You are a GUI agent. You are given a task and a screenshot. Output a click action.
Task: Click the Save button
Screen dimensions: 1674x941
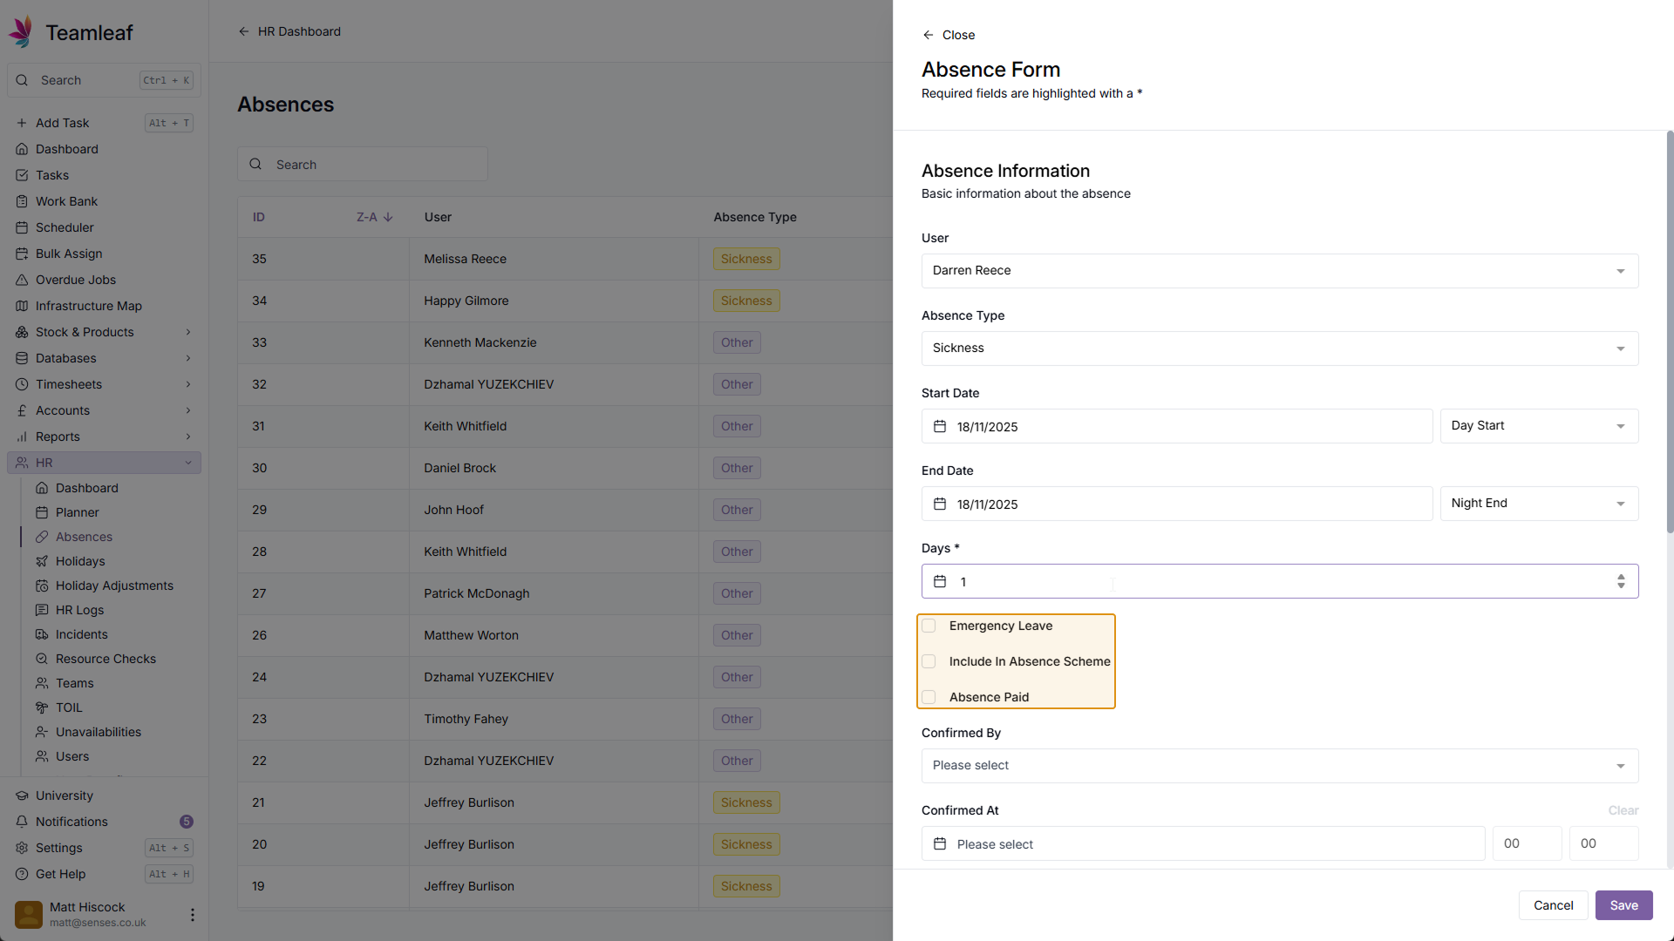(x=1623, y=905)
